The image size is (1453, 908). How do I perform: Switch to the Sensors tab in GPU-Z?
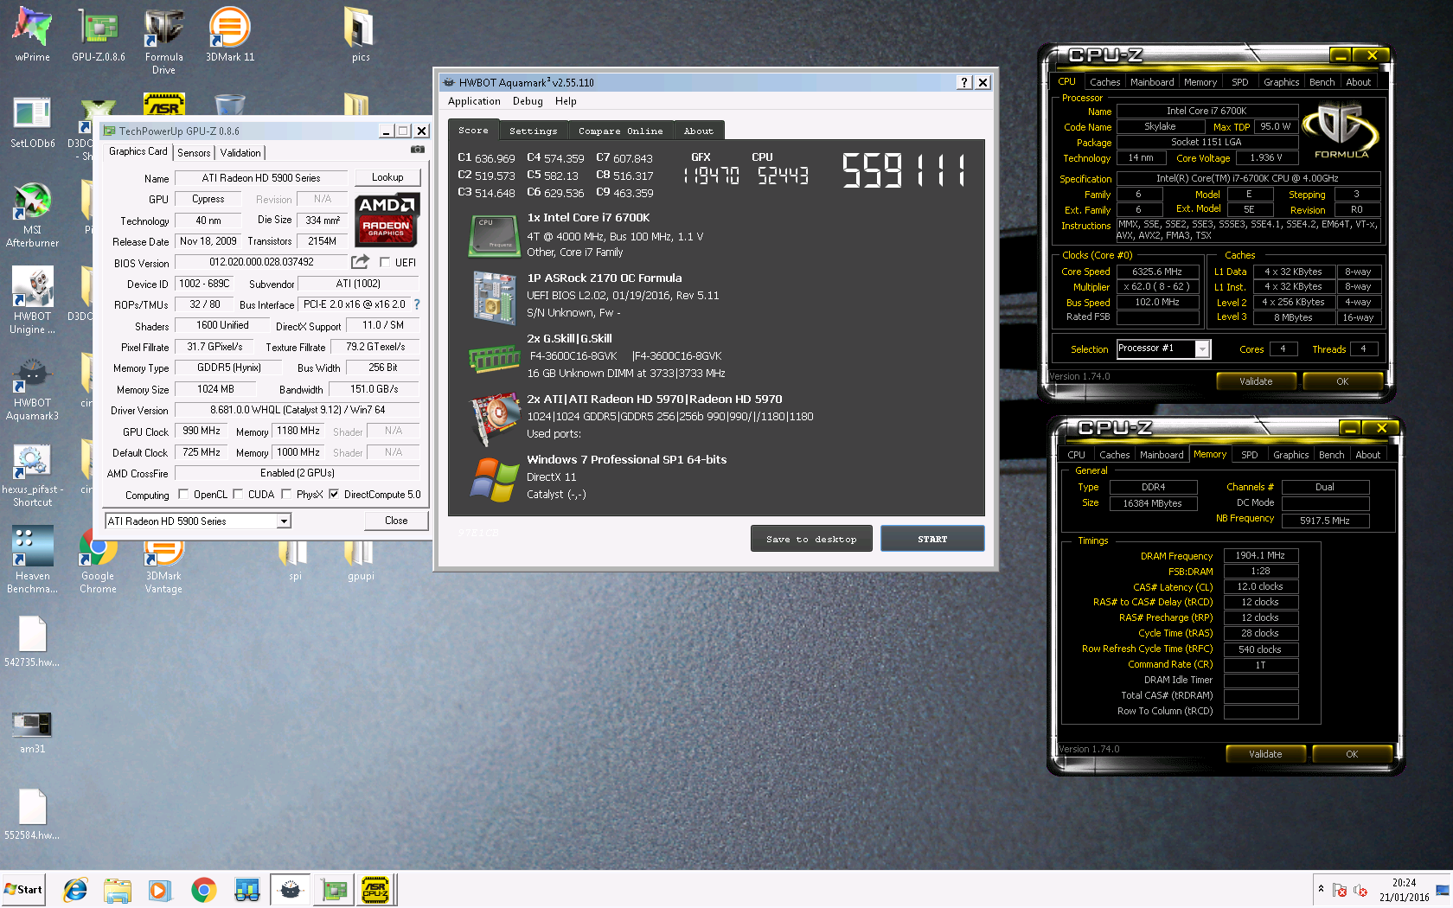pos(194,152)
